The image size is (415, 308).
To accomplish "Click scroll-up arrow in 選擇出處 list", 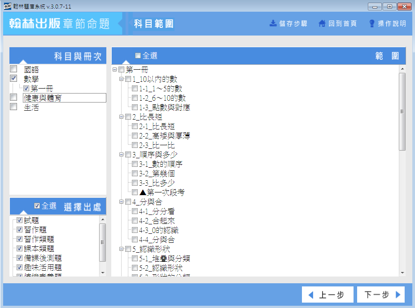I will point(102,219).
